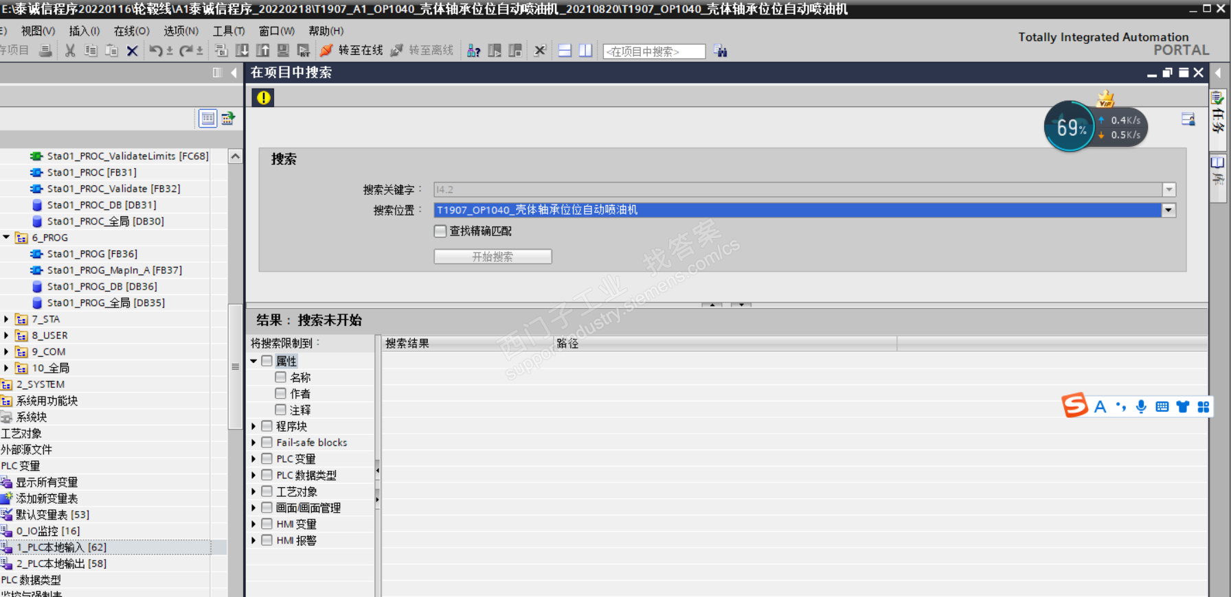Viewport: 1231px width, 597px height.
Task: Click the 在项目中搜索 toolbar search field
Action: (x=654, y=51)
